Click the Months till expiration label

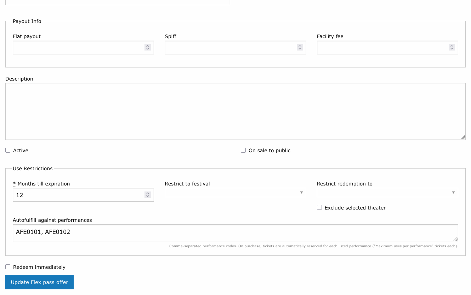41,184
